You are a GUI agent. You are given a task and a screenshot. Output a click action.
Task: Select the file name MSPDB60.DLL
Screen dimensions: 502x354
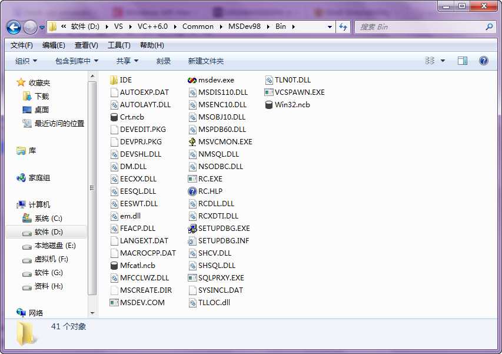point(222,130)
